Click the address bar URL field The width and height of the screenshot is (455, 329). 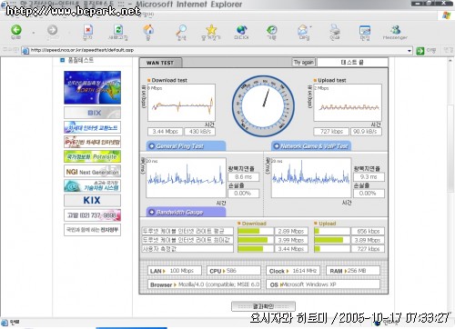pos(217,50)
